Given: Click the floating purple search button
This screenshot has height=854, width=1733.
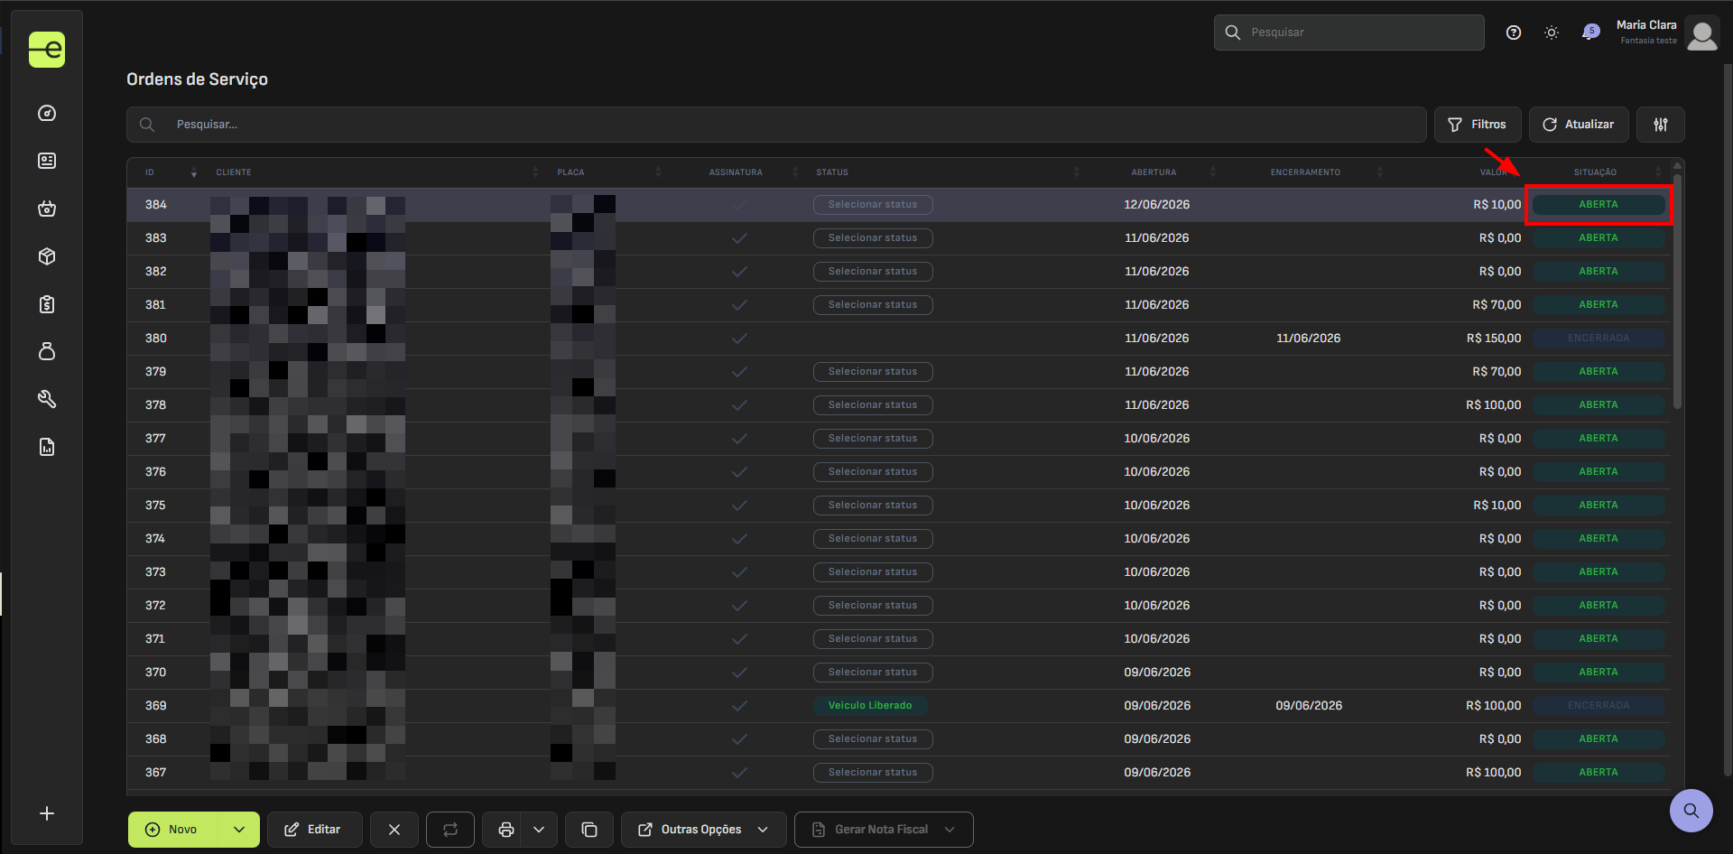Looking at the screenshot, I should pyautogui.click(x=1691, y=811).
